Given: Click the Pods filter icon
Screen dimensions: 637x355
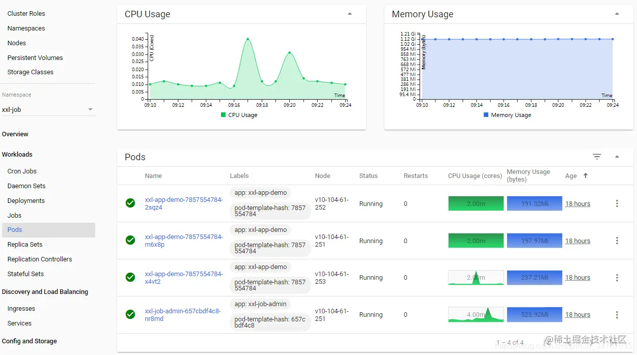Looking at the screenshot, I should [597, 157].
